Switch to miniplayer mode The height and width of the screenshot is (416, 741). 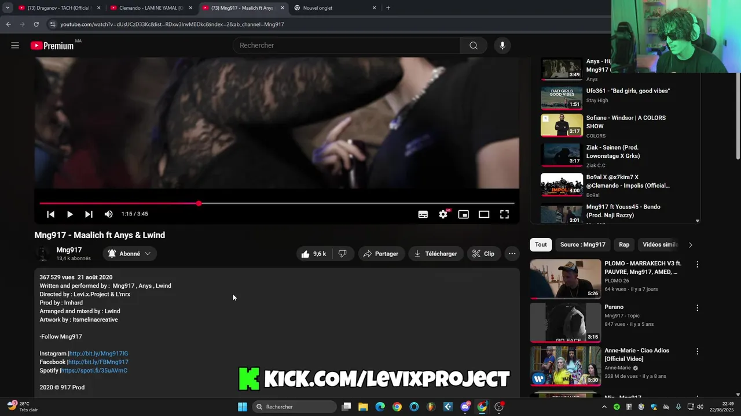tap(464, 214)
